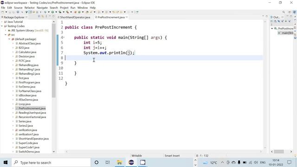Click the Pin Editor icon at toolbar end
The height and width of the screenshot is (167, 297).
point(137,12)
